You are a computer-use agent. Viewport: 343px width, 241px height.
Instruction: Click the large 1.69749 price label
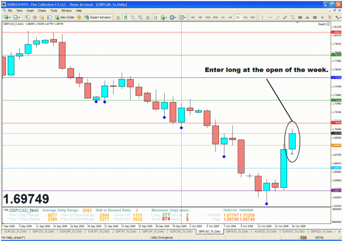26,199
